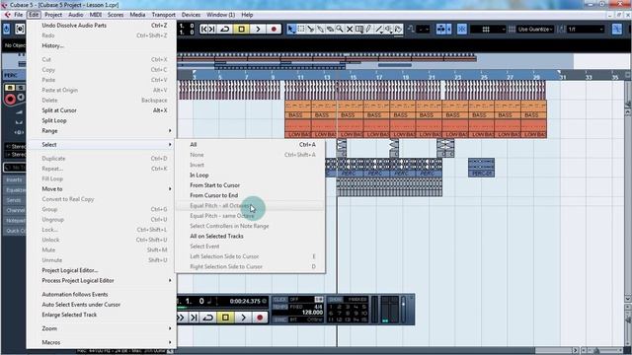Select the Zoom magnifier tool
This screenshot has height=355, width=632.
340,29
